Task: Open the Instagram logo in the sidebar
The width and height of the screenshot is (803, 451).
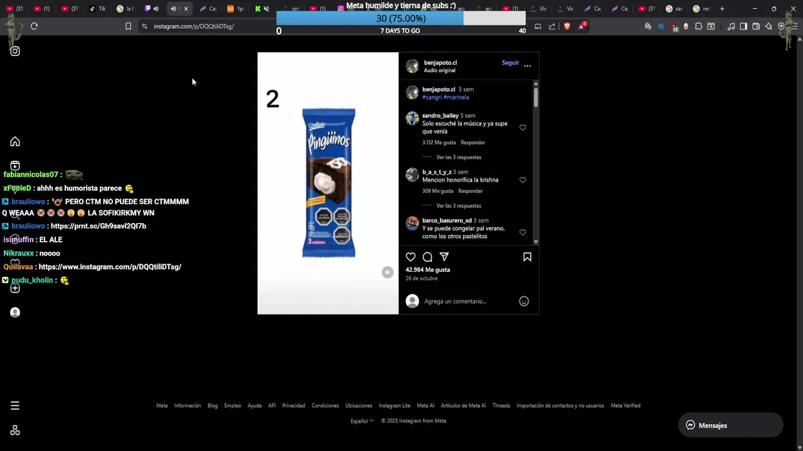Action: [x=15, y=51]
